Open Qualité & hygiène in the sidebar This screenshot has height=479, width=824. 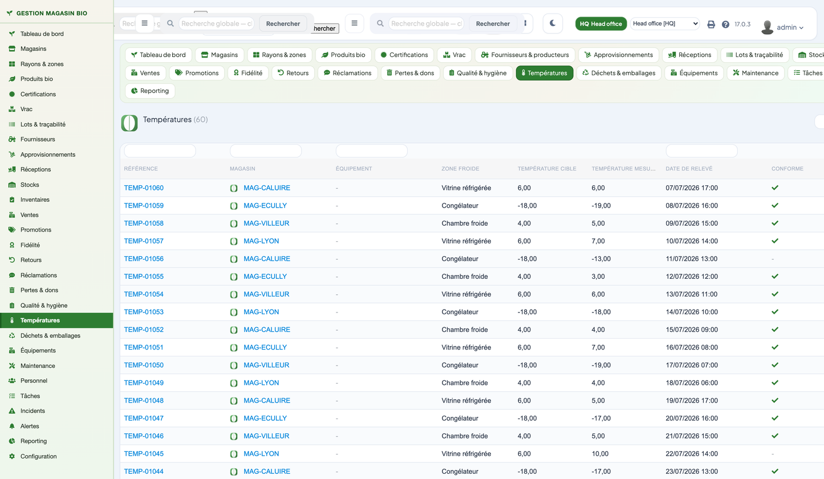56,305
